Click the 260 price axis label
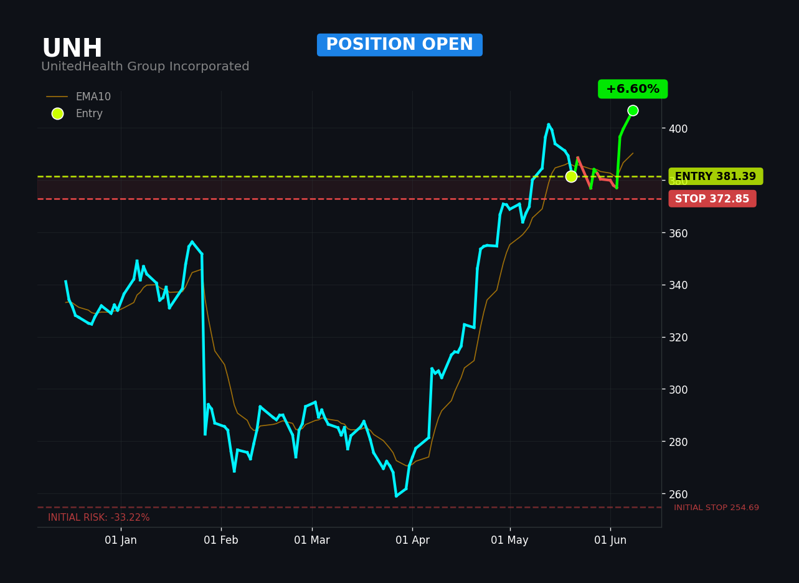The image size is (799, 583). tap(678, 494)
